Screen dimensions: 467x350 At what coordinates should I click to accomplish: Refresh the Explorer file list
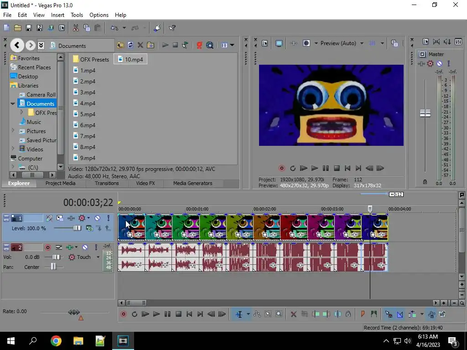pyautogui.click(x=130, y=45)
